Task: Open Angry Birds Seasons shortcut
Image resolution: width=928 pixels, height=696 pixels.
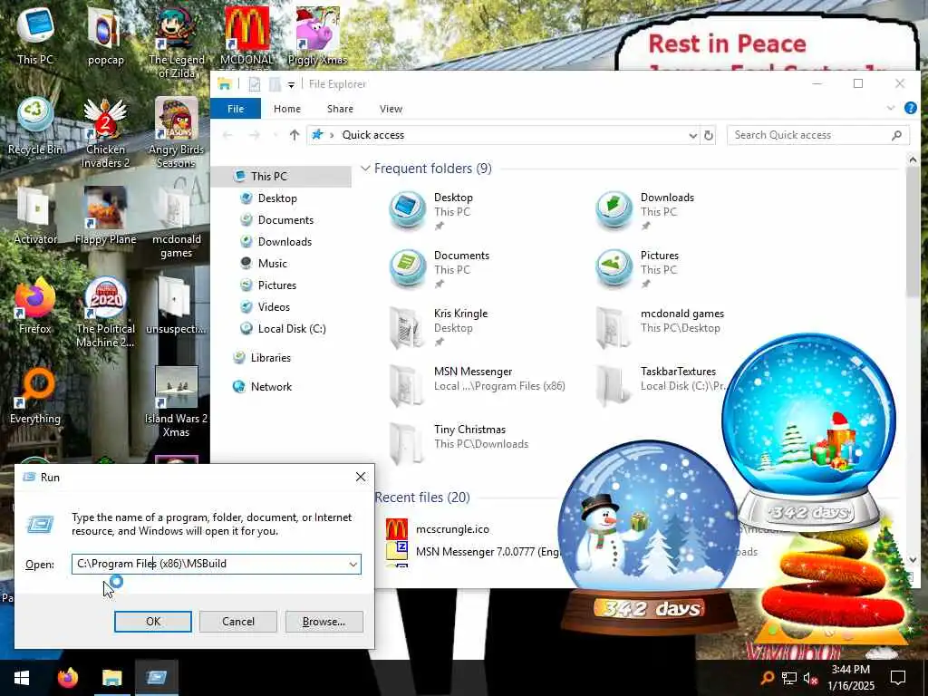Action: [x=176, y=132]
